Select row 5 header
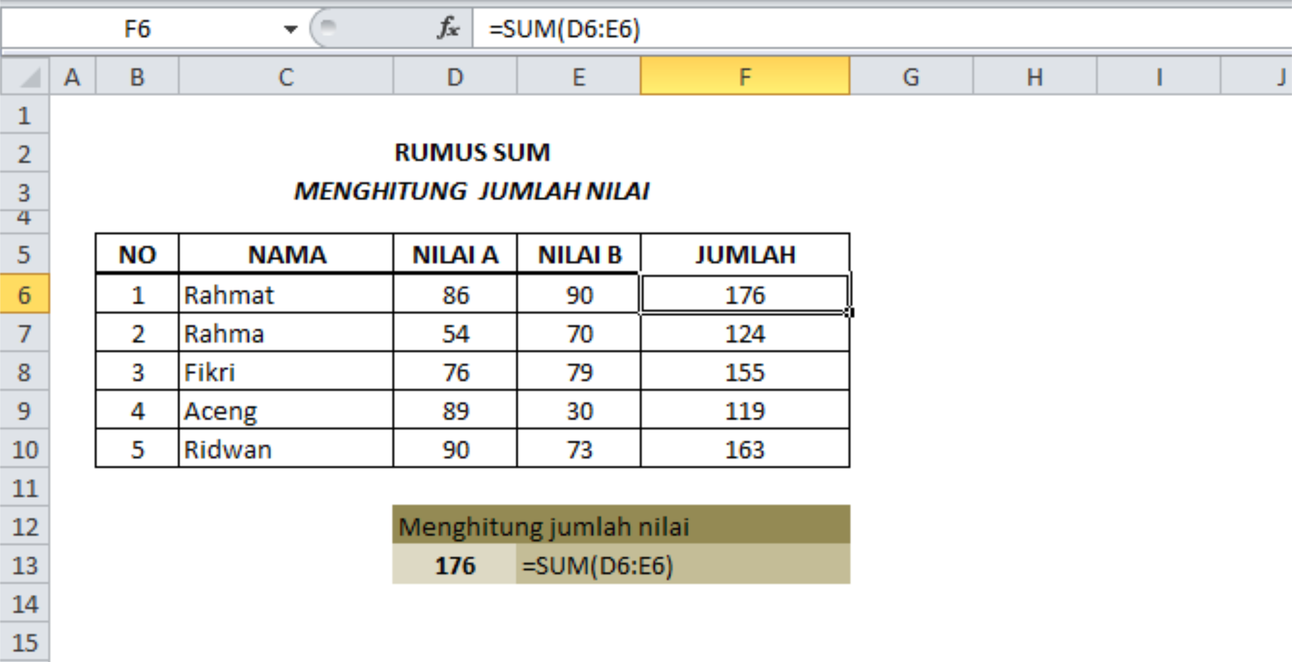This screenshot has width=1292, height=662. tap(25, 254)
